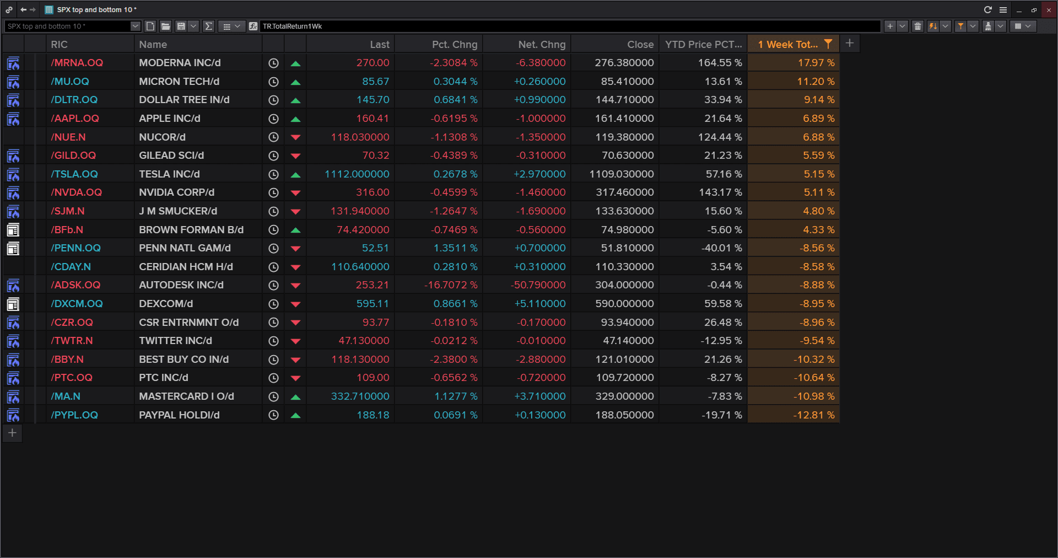Click the green up arrow in the APPLE INC row
This screenshot has width=1058, height=558.
[295, 119]
